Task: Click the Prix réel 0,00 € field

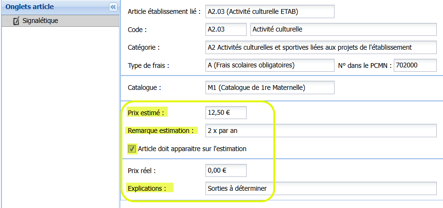Action: (x=226, y=170)
